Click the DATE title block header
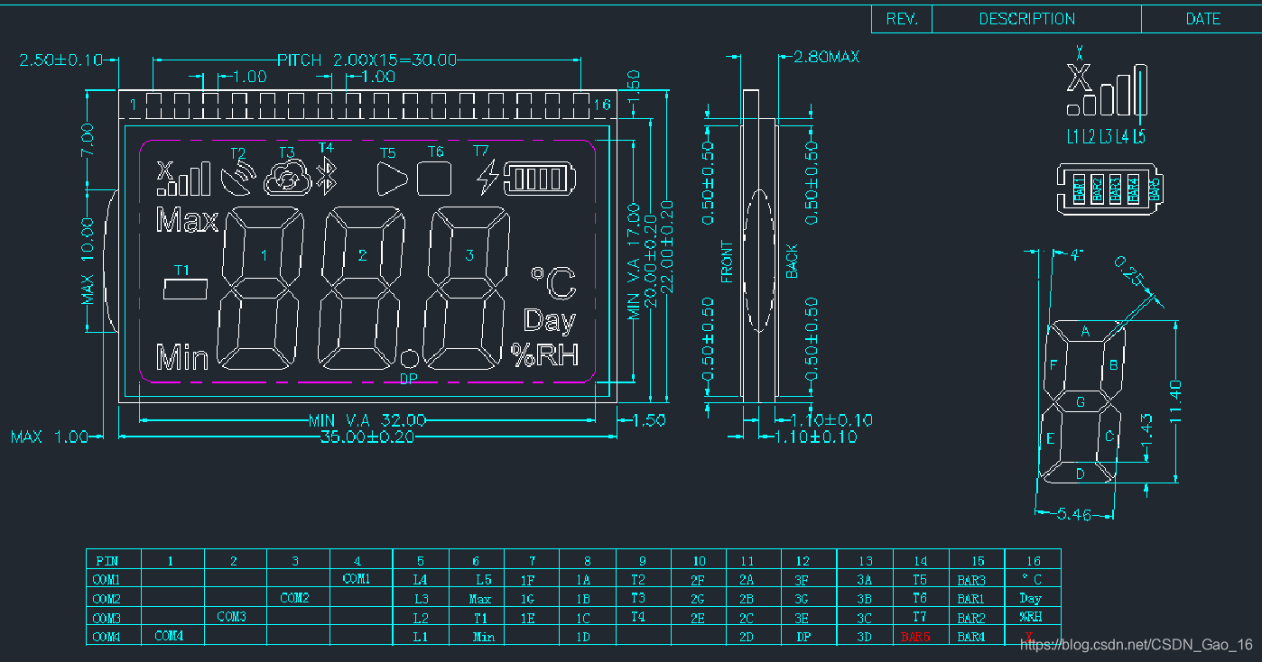1262x662 pixels. (x=1202, y=19)
